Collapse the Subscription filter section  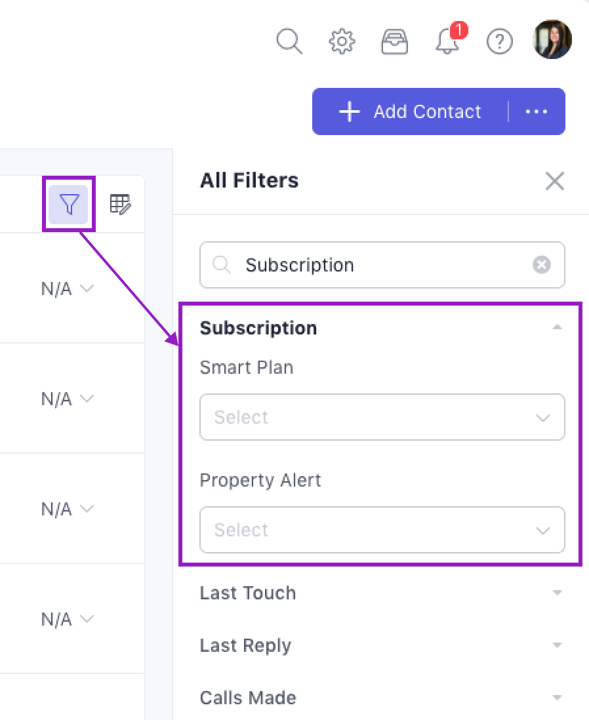click(557, 327)
